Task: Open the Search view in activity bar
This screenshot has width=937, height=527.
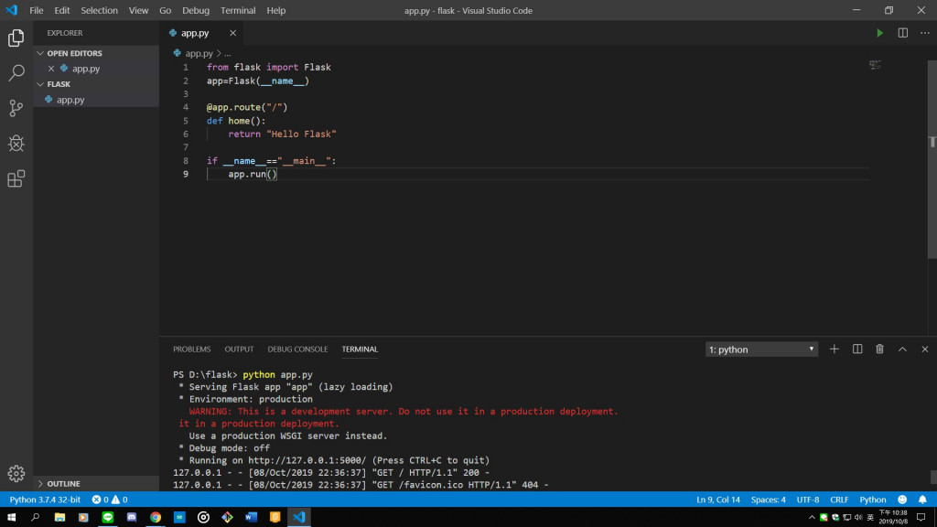Action: tap(16, 73)
